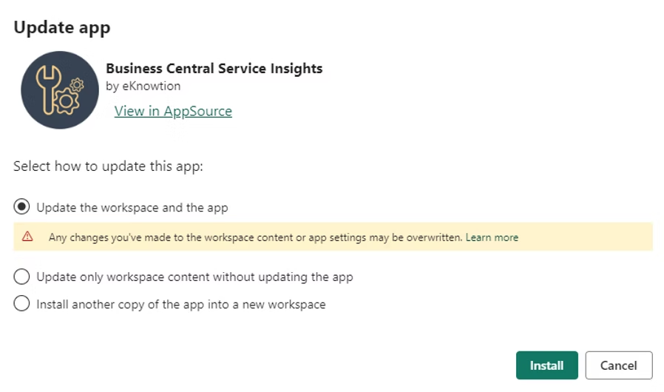Select the 'Install another copy' radio button

(x=22, y=303)
